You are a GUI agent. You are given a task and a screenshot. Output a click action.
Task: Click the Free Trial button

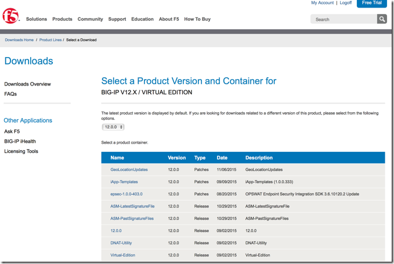pos(371,3)
